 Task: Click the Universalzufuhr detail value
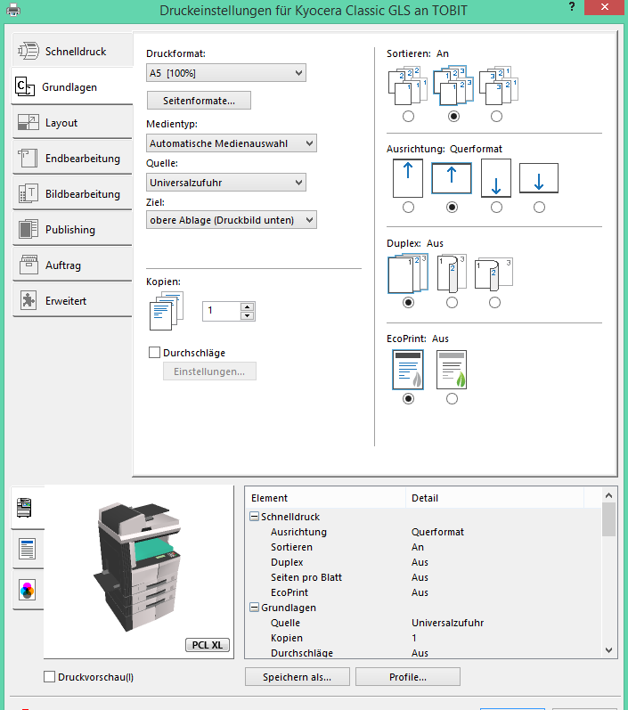(447, 623)
